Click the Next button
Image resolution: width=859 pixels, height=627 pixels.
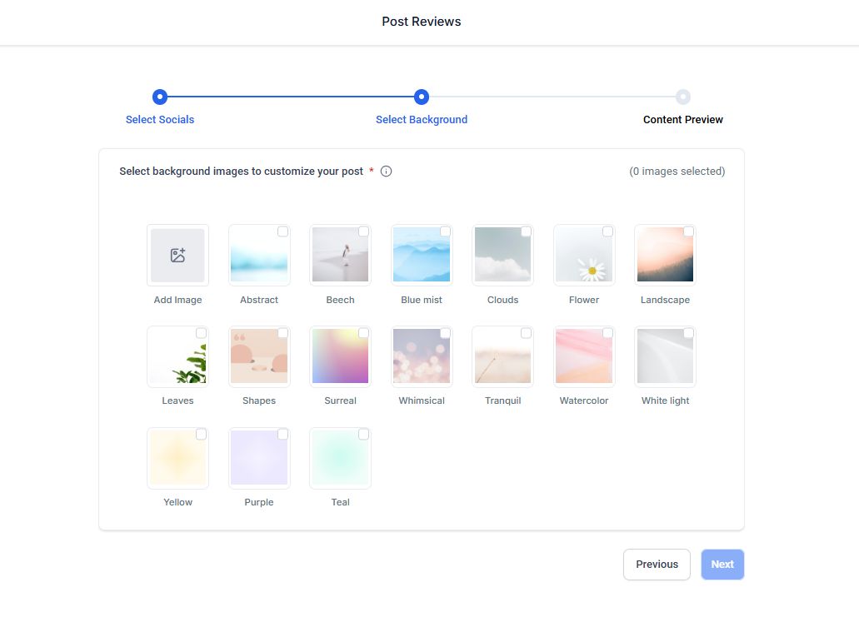point(722,565)
